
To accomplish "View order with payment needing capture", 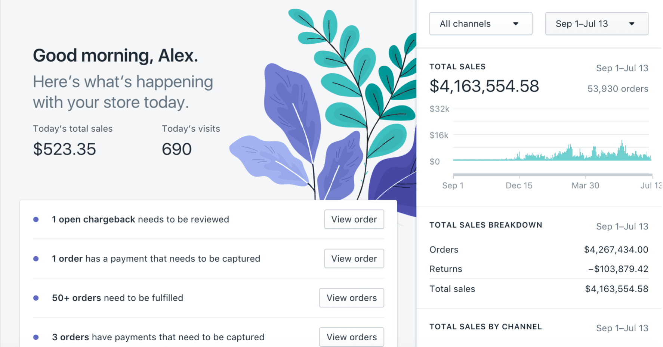I will click(x=354, y=259).
